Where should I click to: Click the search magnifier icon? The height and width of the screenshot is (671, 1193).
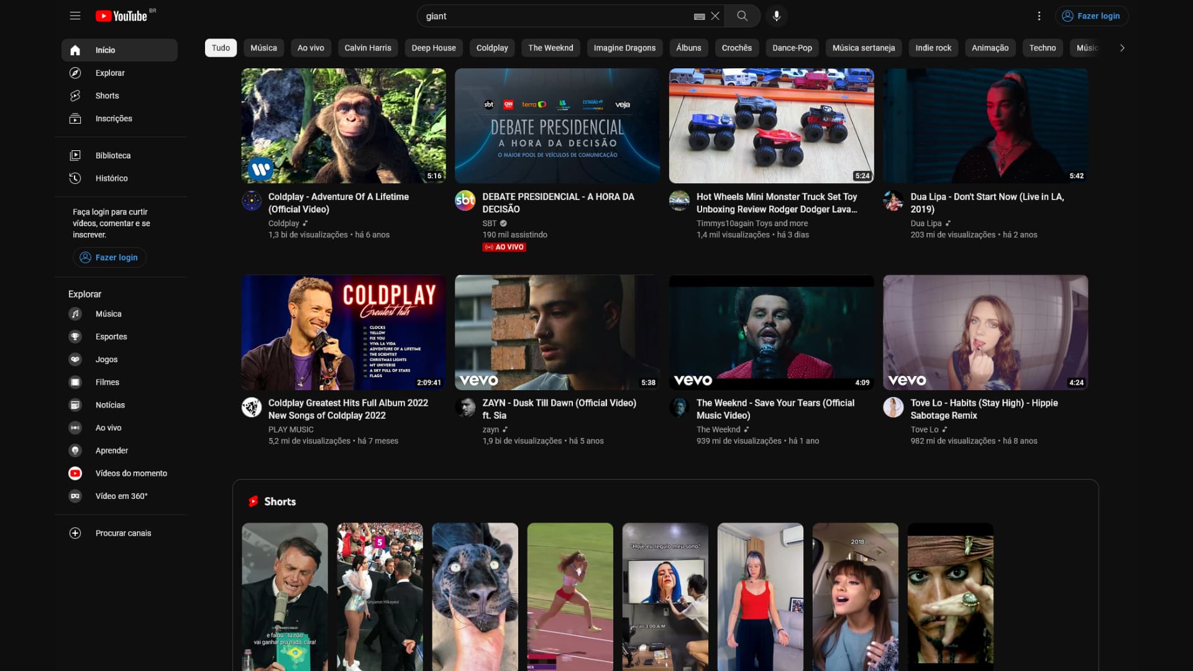741,16
